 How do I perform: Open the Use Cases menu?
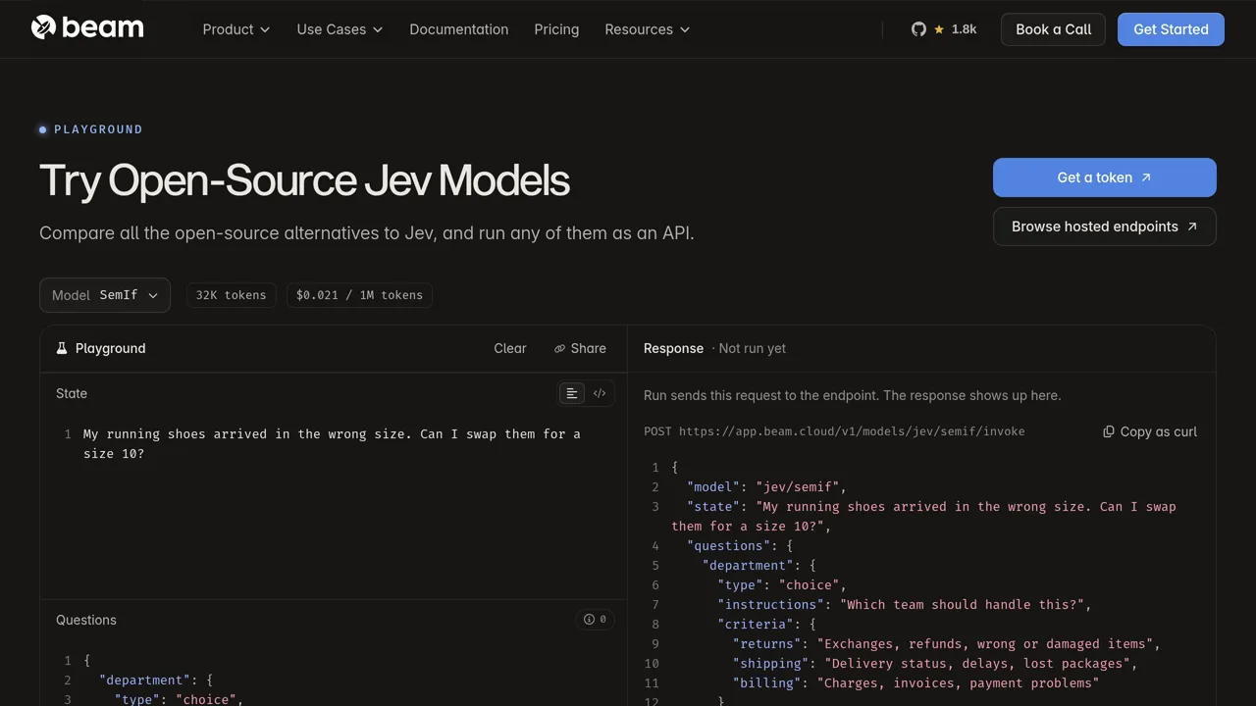(340, 29)
